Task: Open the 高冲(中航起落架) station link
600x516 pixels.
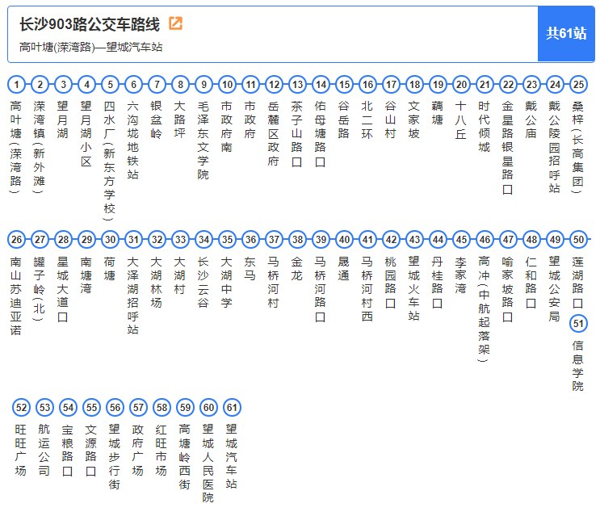Action: 485,308
